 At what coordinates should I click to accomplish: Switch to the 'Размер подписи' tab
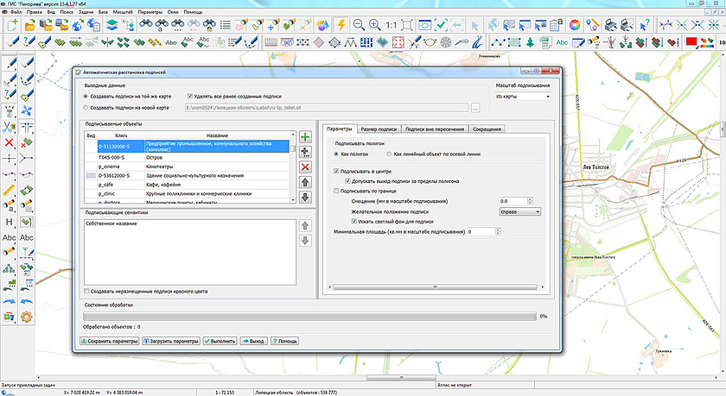pos(379,129)
